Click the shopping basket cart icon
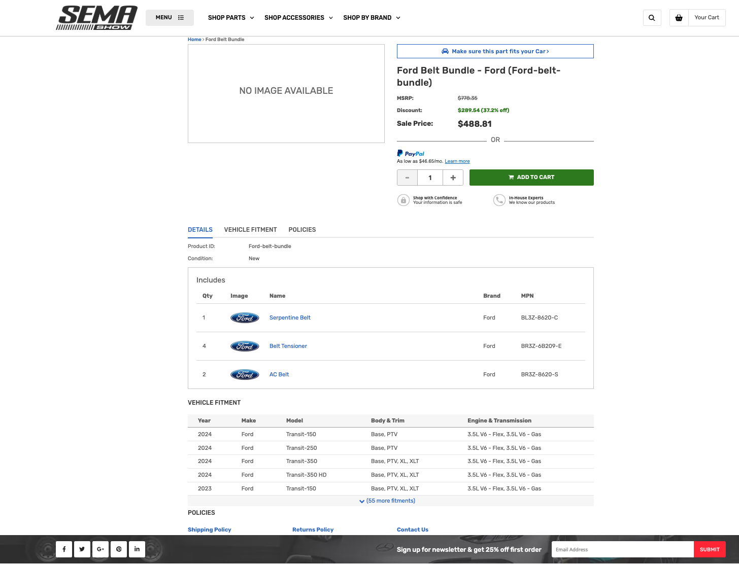Image resolution: width=739 pixels, height=565 pixels. (x=679, y=18)
